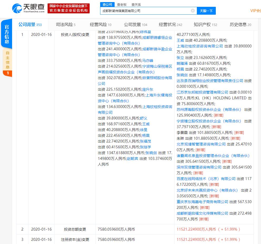Click the orange badge showing 1
The width and height of the screenshot is (261, 244).
coord(8,73)
